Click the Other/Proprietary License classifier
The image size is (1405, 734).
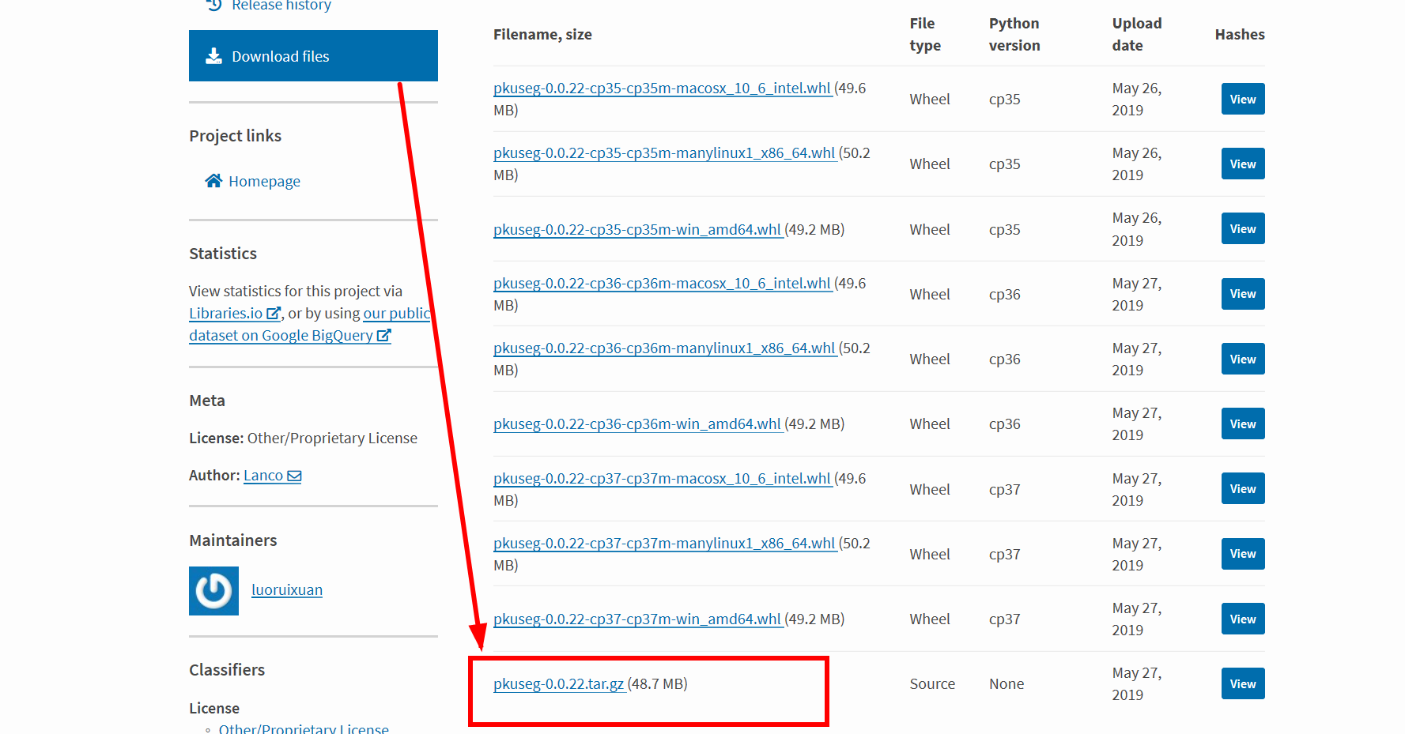[x=303, y=728]
